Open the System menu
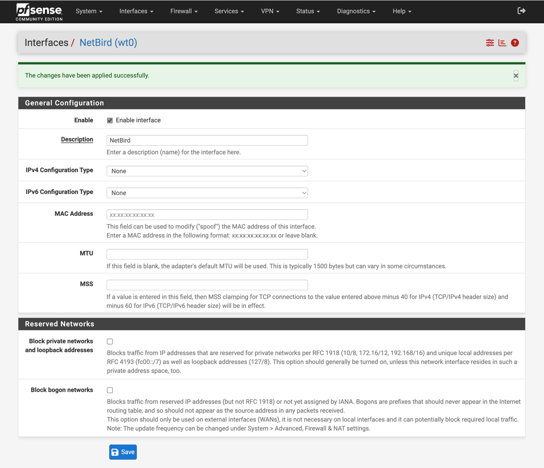The height and width of the screenshot is (468, 544). (x=89, y=11)
